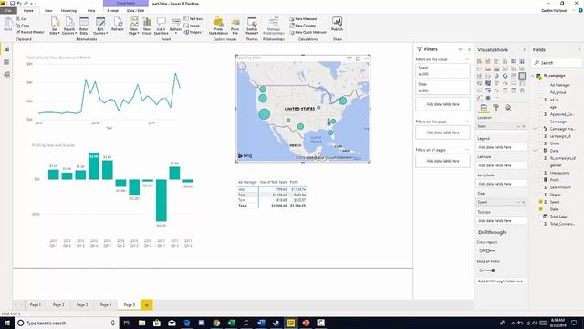
Task: Open the Switch Theme menu
Action: 252,26
